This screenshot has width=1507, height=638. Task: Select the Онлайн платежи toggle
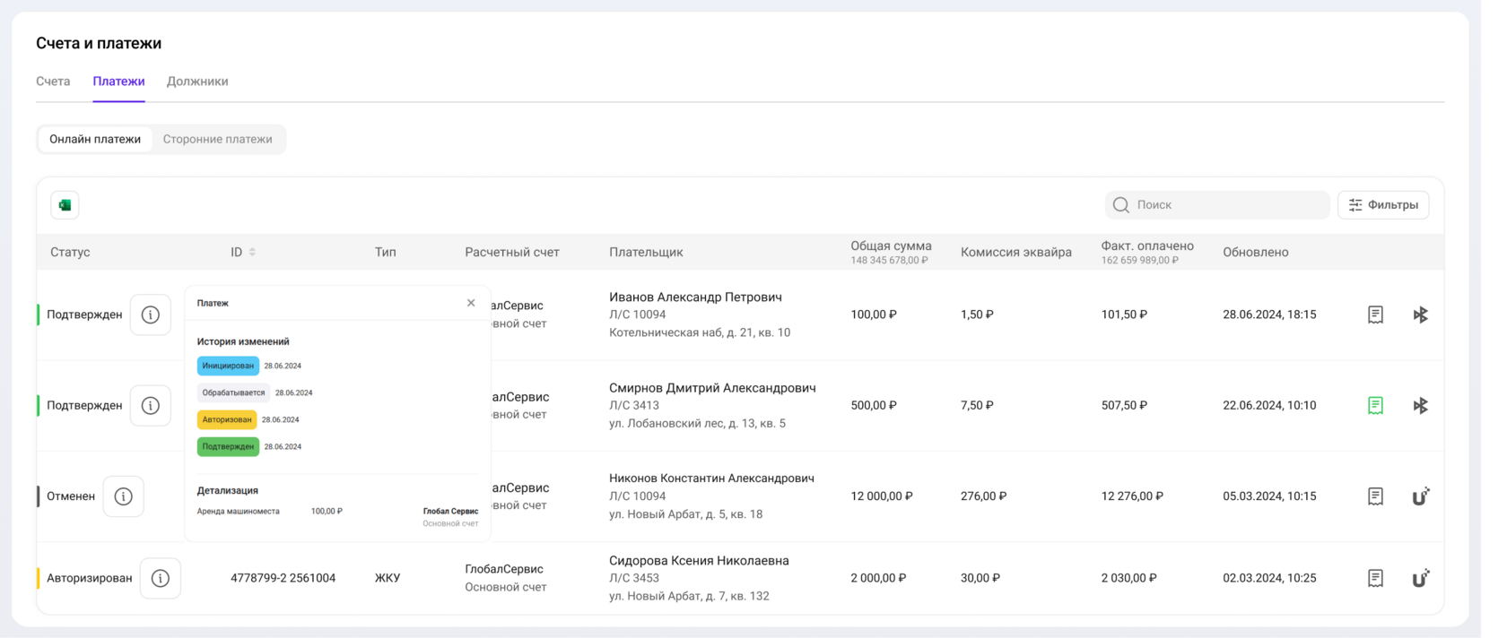coord(95,140)
